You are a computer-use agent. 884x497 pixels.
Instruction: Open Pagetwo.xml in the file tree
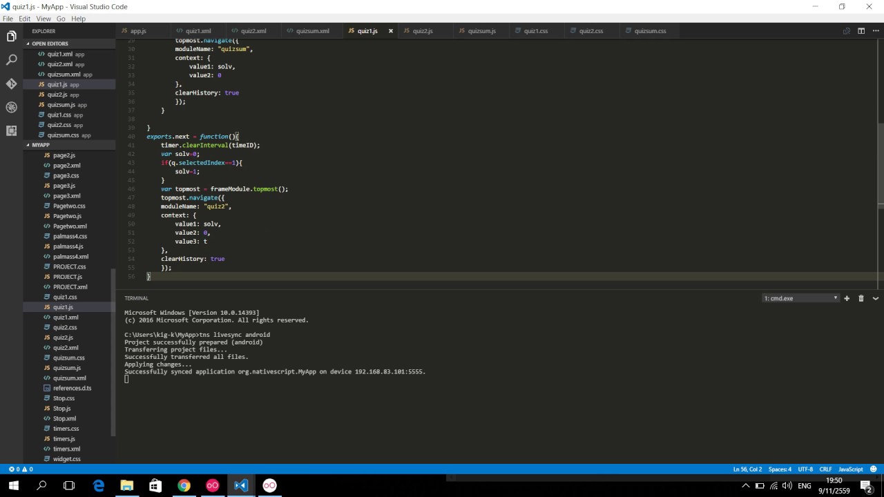click(69, 226)
